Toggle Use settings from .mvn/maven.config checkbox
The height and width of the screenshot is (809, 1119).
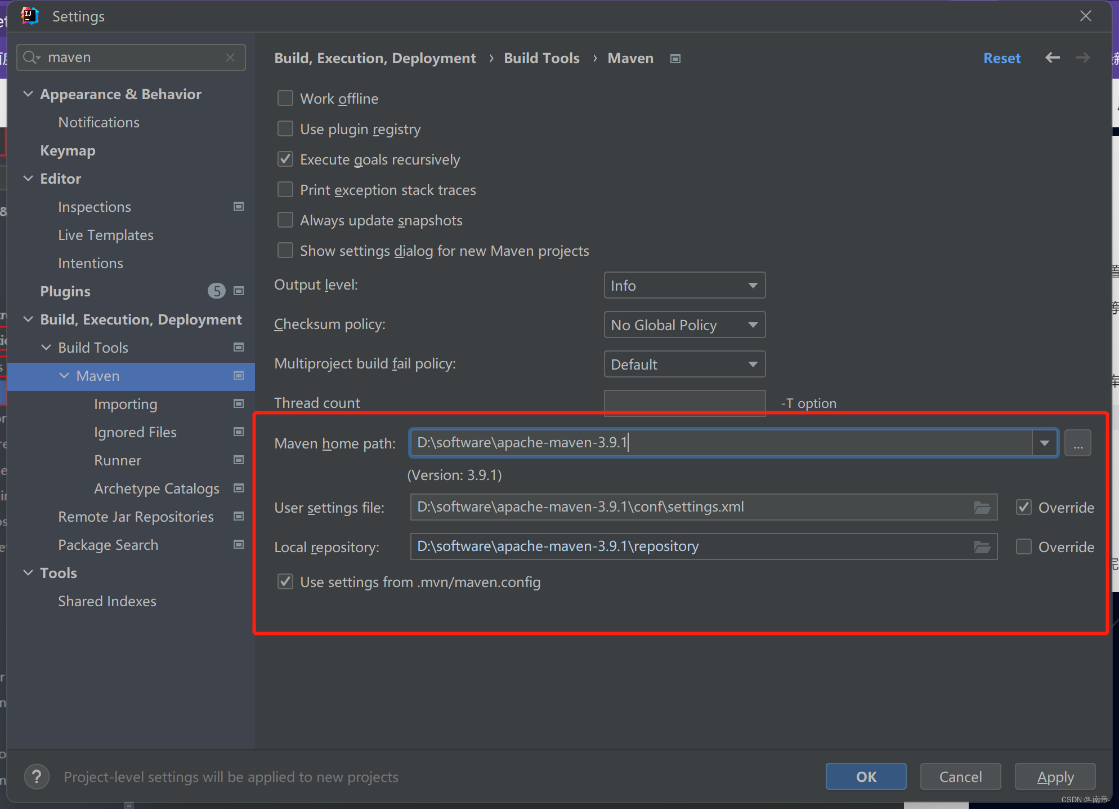pyautogui.click(x=284, y=582)
